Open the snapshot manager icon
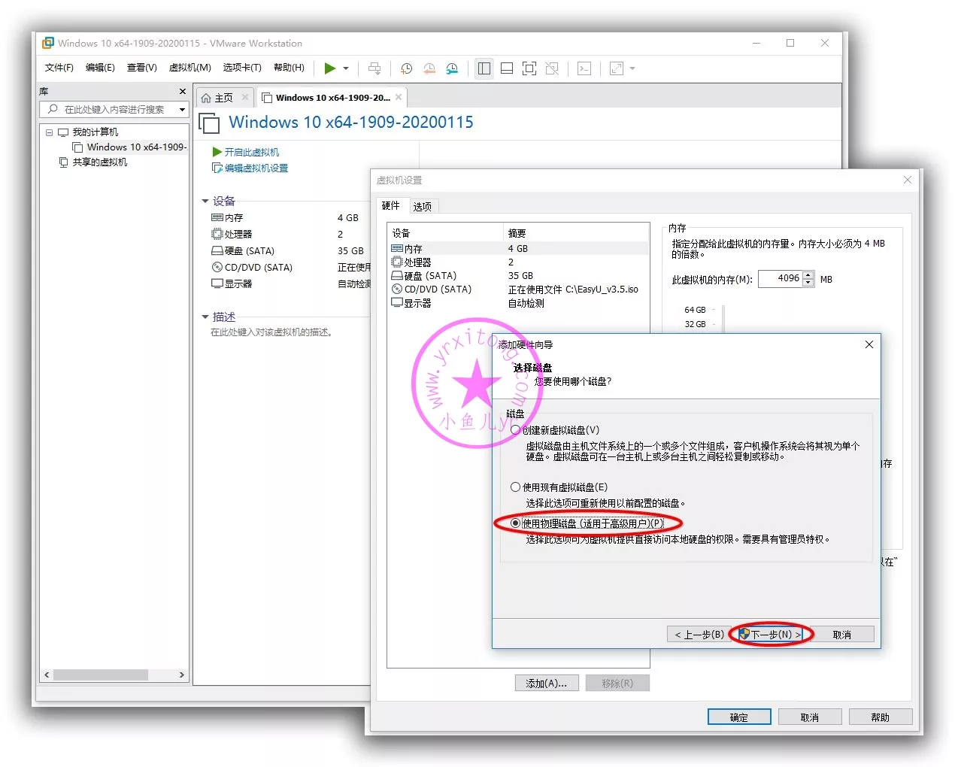Screen dimensions: 955x767 pyautogui.click(x=452, y=68)
